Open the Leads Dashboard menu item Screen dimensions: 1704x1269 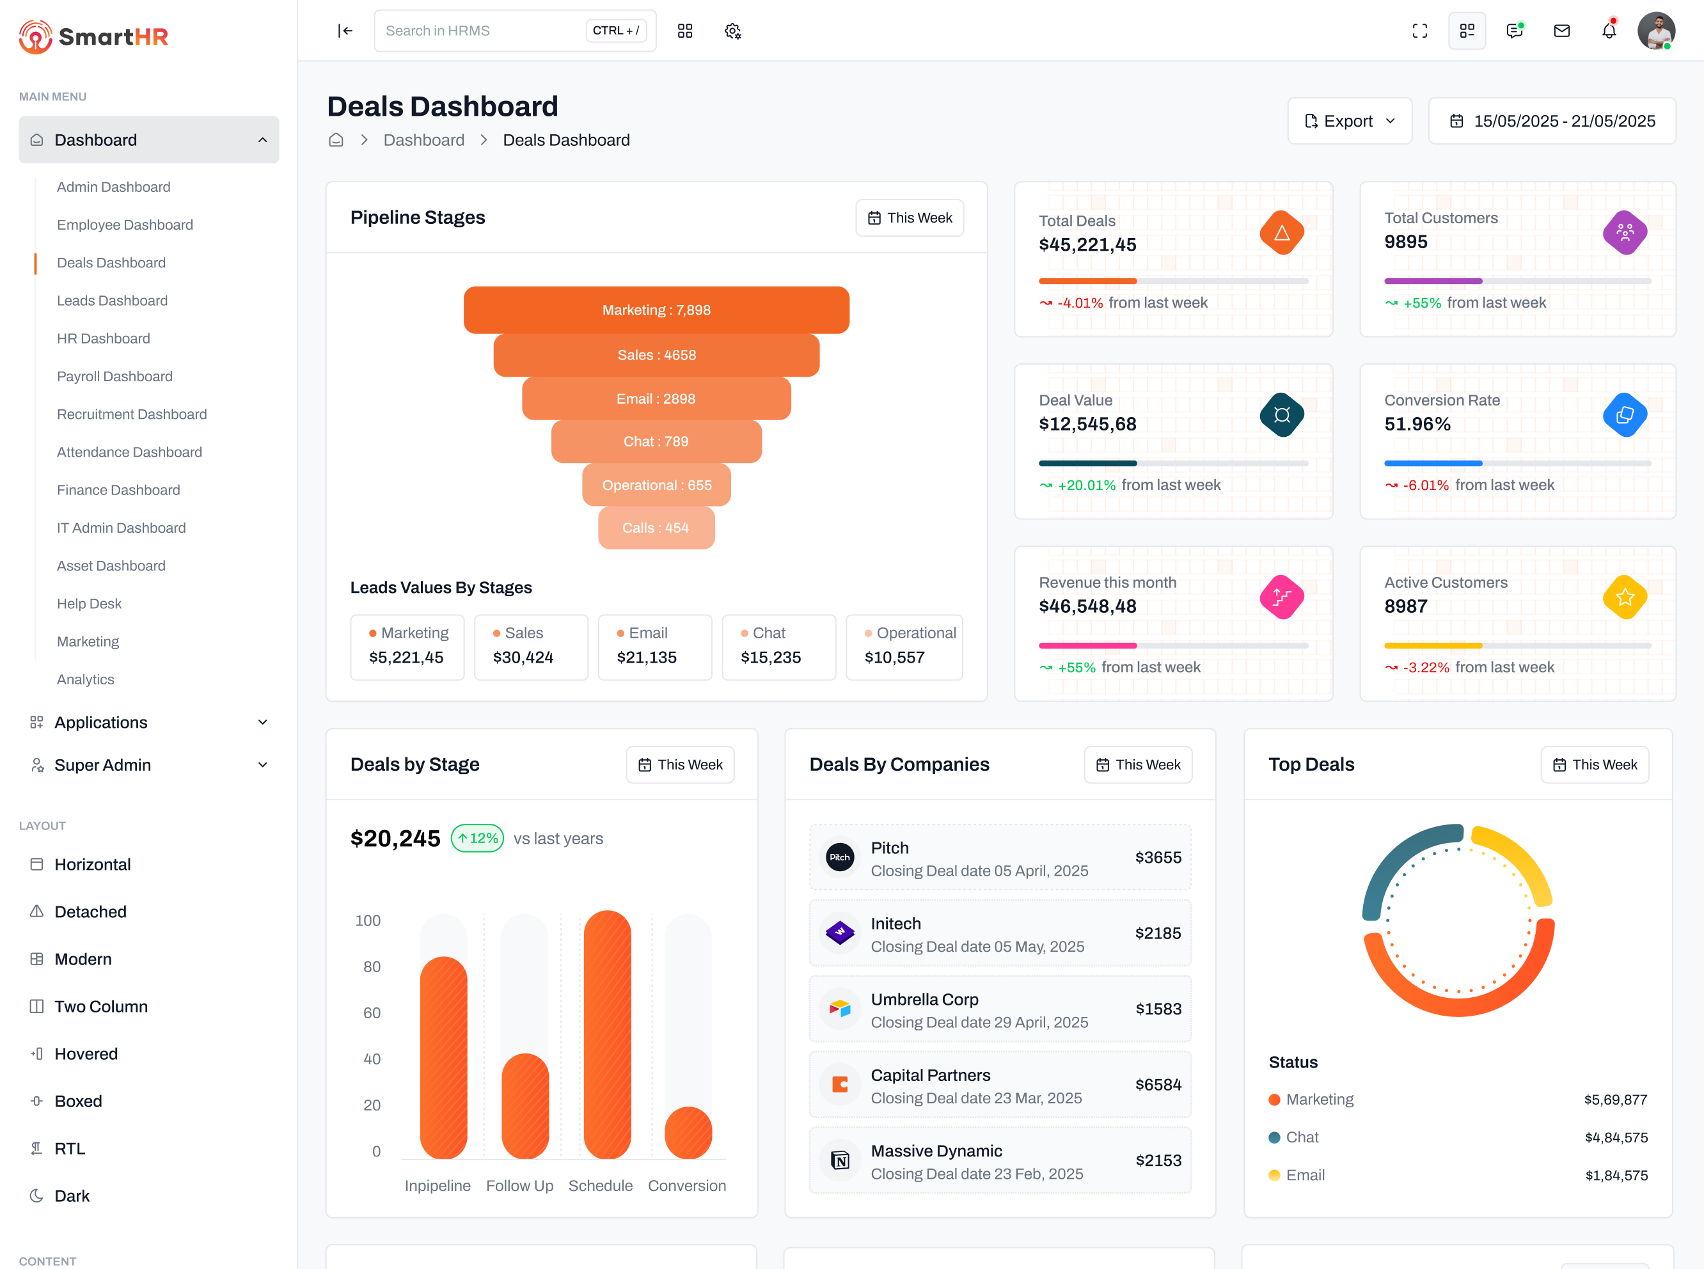click(x=111, y=301)
